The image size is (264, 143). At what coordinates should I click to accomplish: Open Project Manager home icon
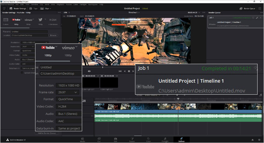tap(253, 140)
